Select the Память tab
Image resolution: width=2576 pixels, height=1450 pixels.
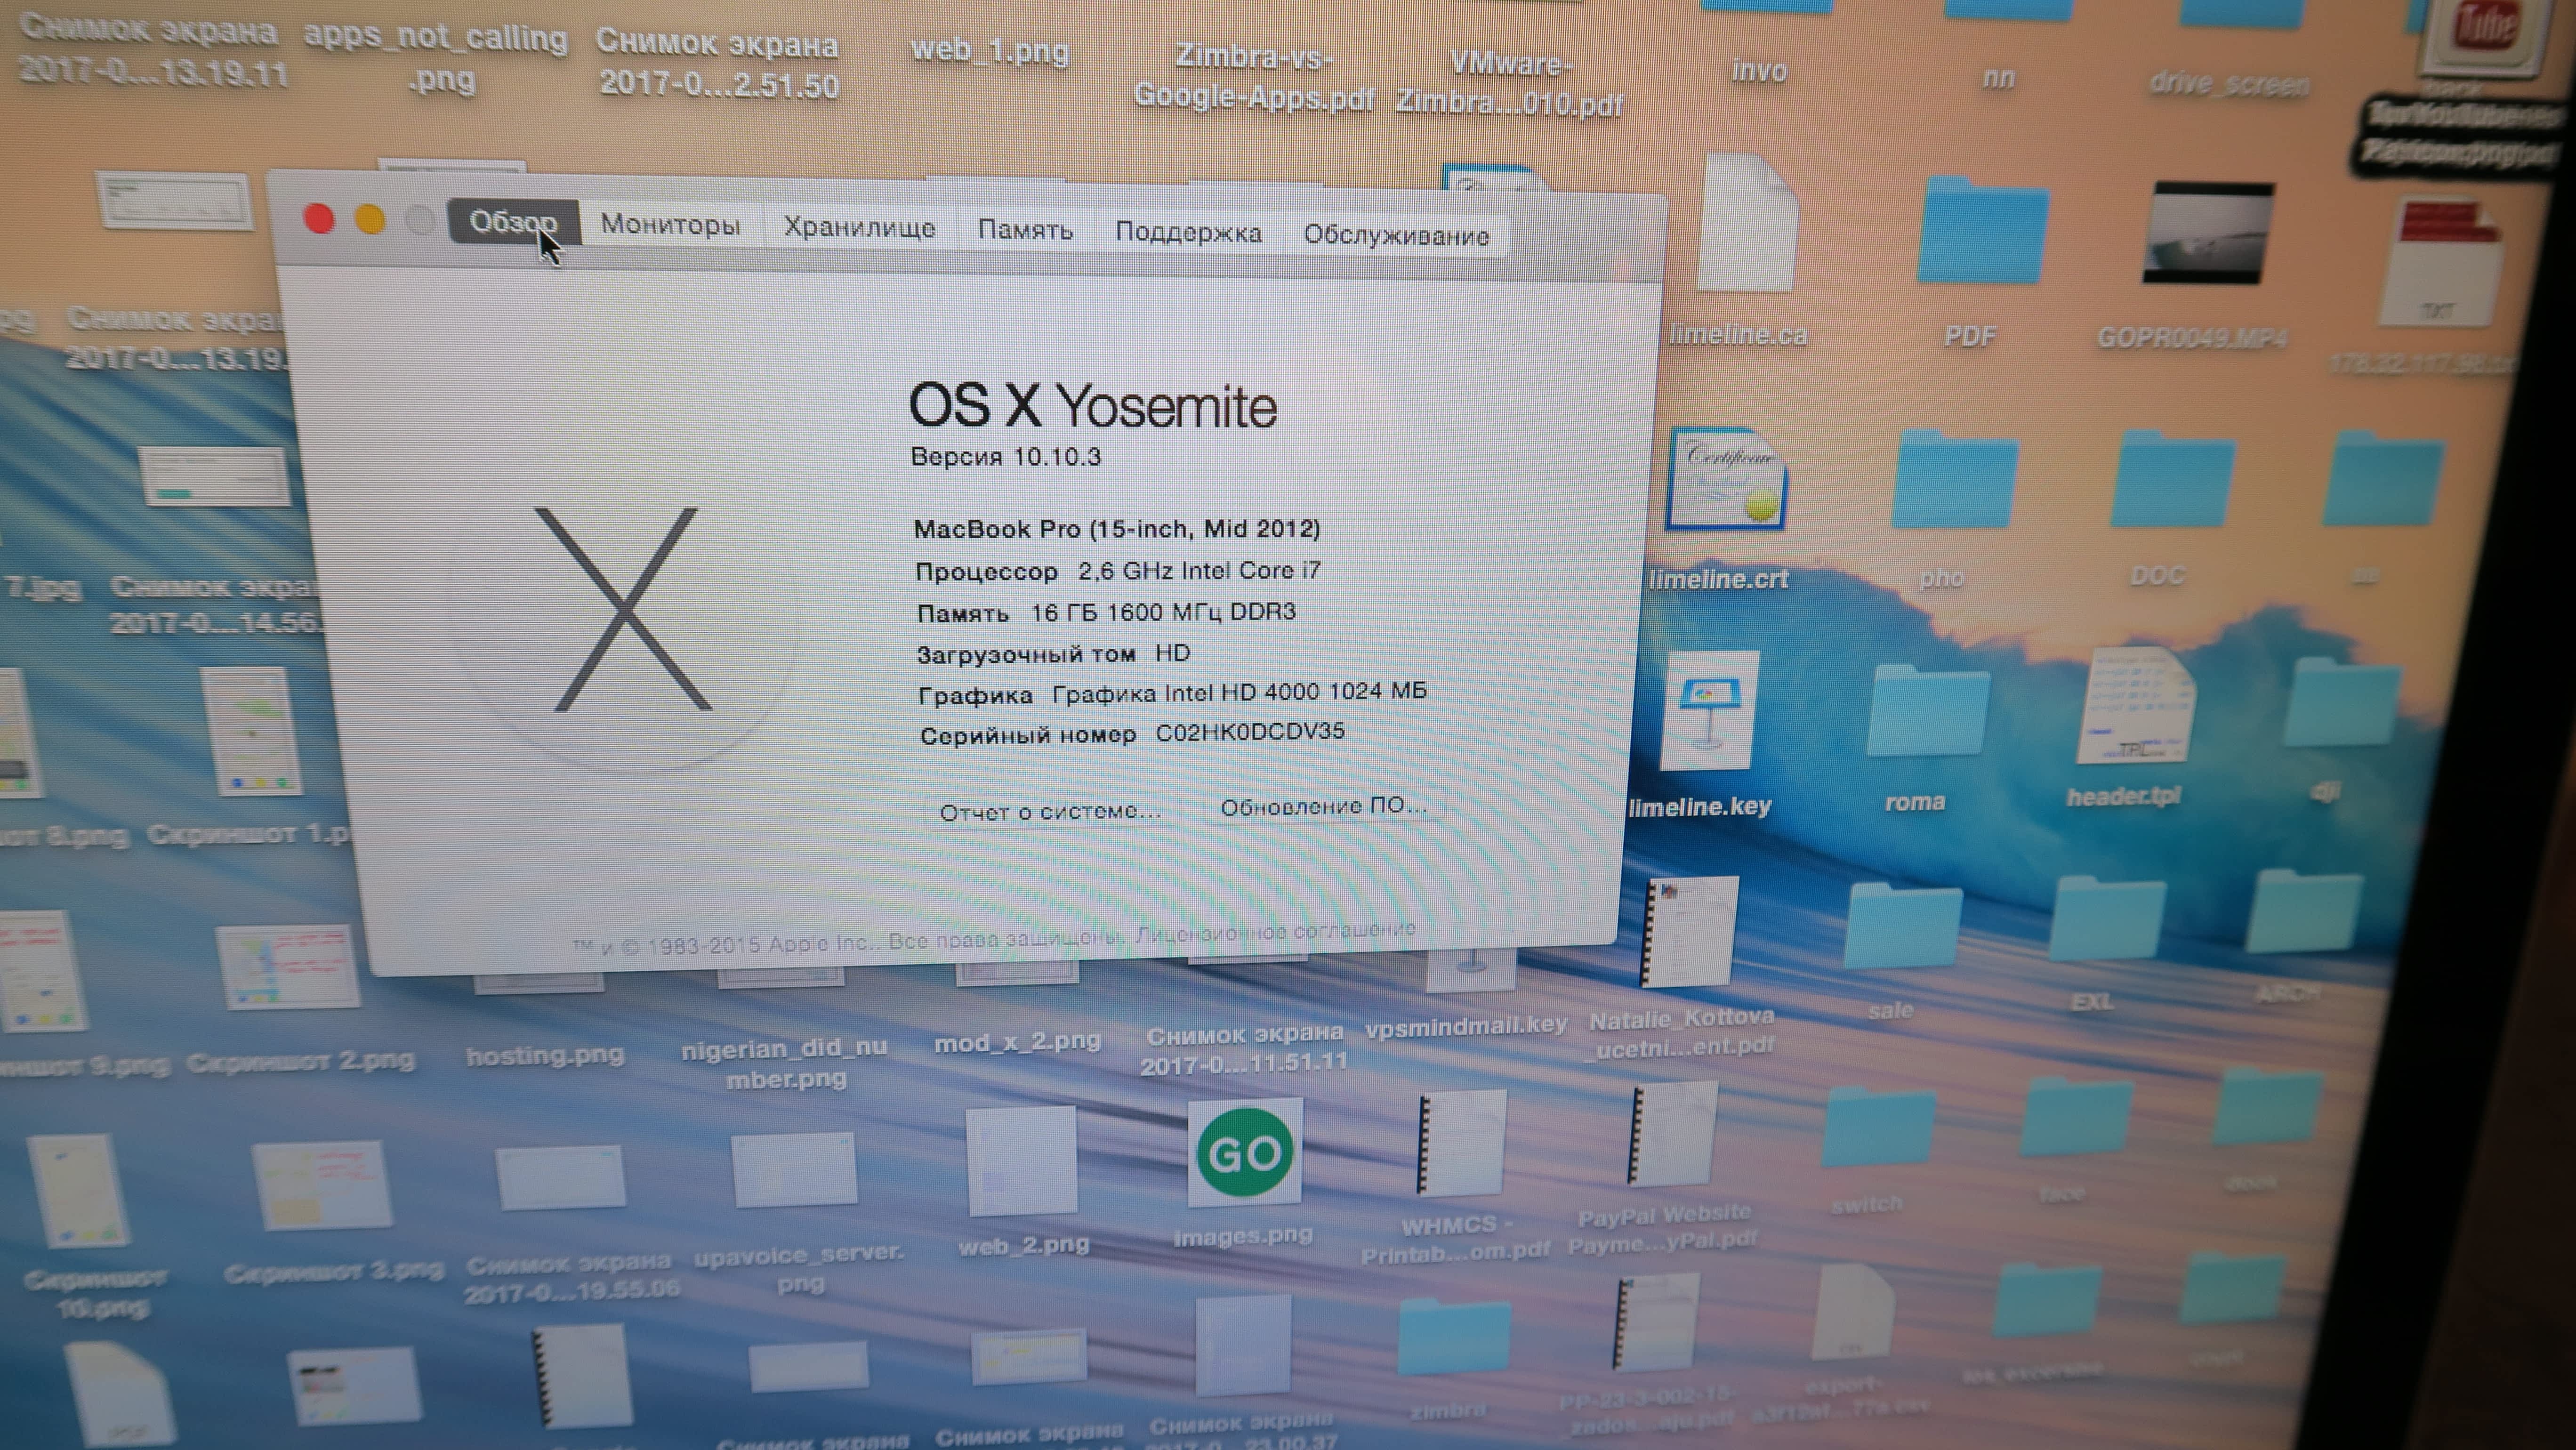[x=1025, y=231]
